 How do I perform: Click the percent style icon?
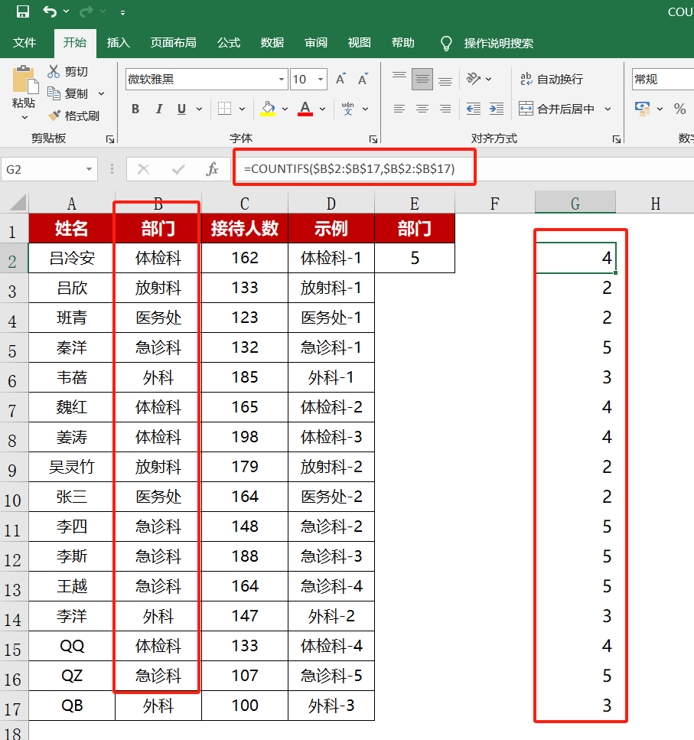click(680, 109)
